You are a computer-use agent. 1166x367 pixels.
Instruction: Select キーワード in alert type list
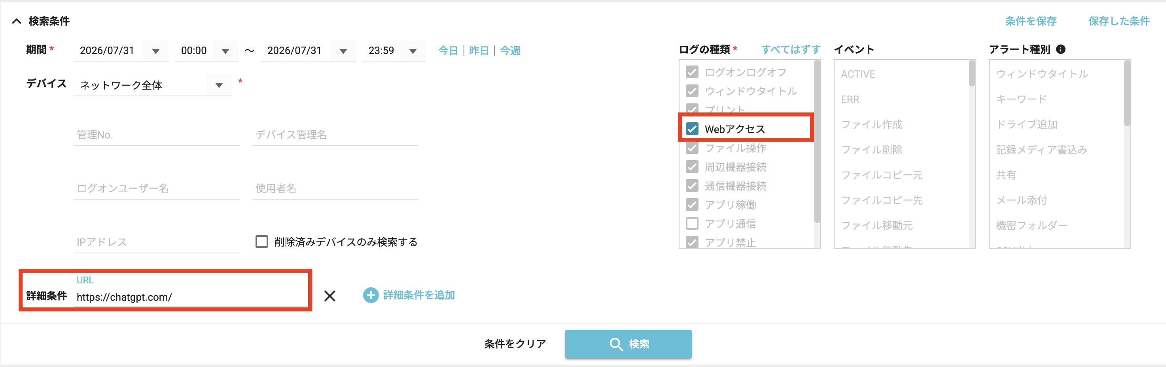pos(1022,99)
